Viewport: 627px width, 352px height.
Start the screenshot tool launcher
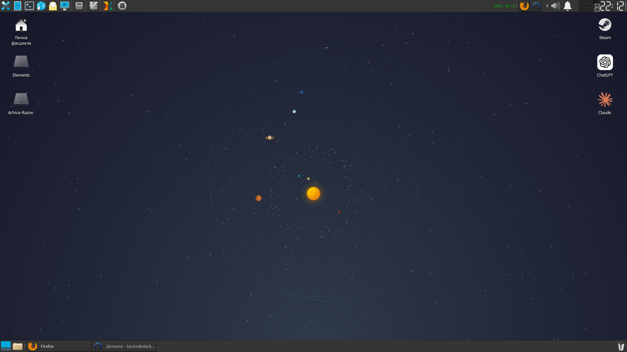point(65,6)
